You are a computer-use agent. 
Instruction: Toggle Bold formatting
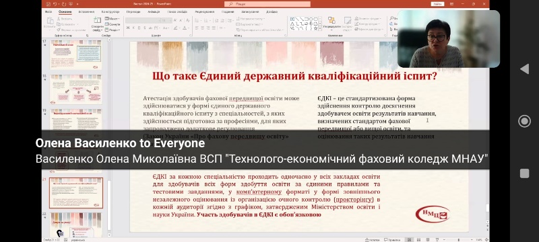pyautogui.click(x=128, y=28)
